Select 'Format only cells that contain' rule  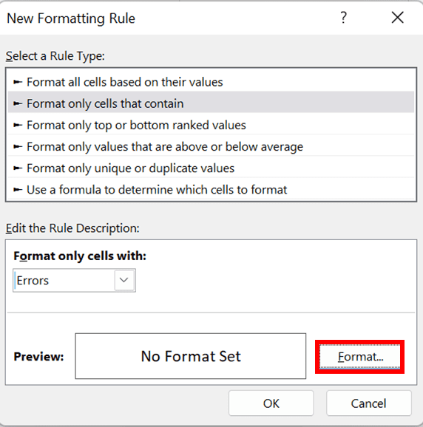click(211, 103)
